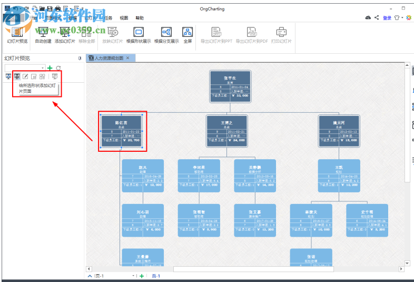Close the 人力资源规划图 tab

tap(128, 58)
